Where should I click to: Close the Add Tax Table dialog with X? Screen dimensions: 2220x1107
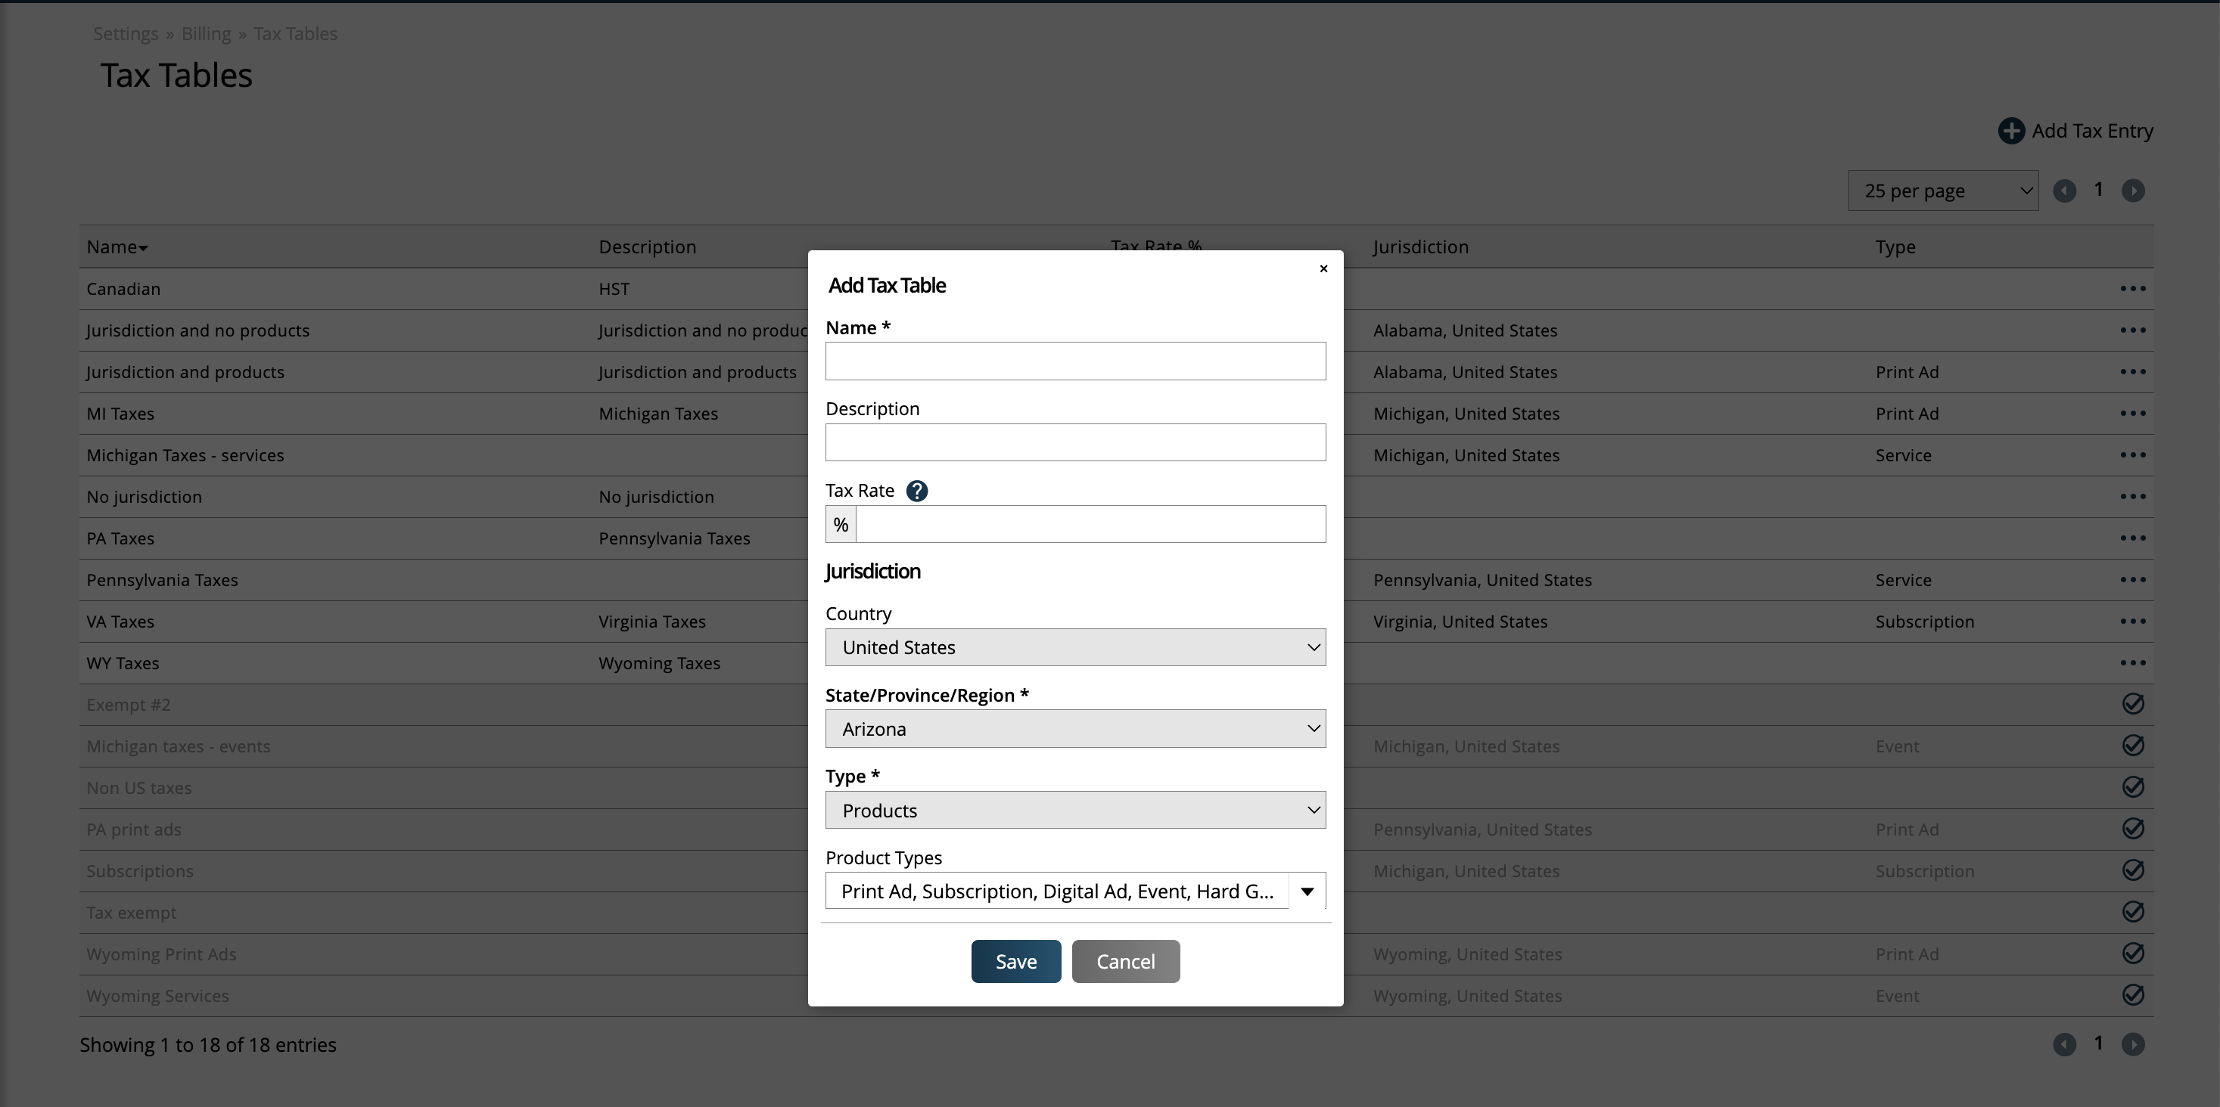click(1323, 268)
